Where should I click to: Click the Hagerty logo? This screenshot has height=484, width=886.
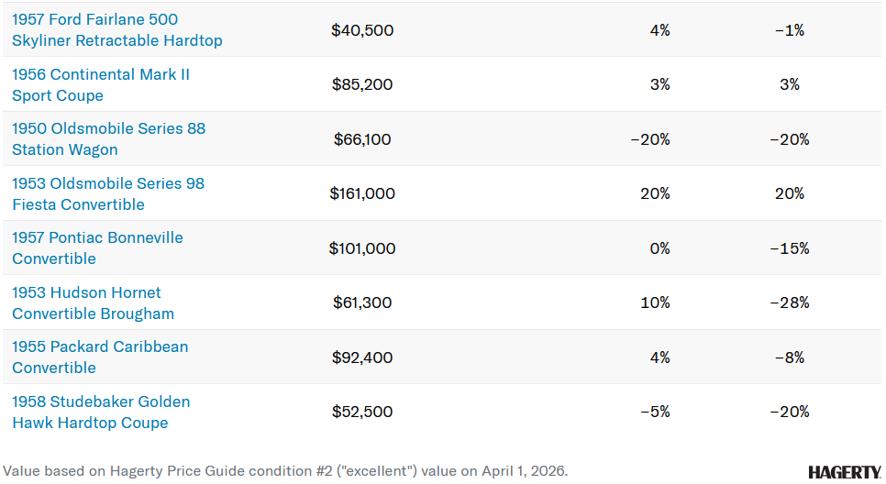(x=844, y=472)
